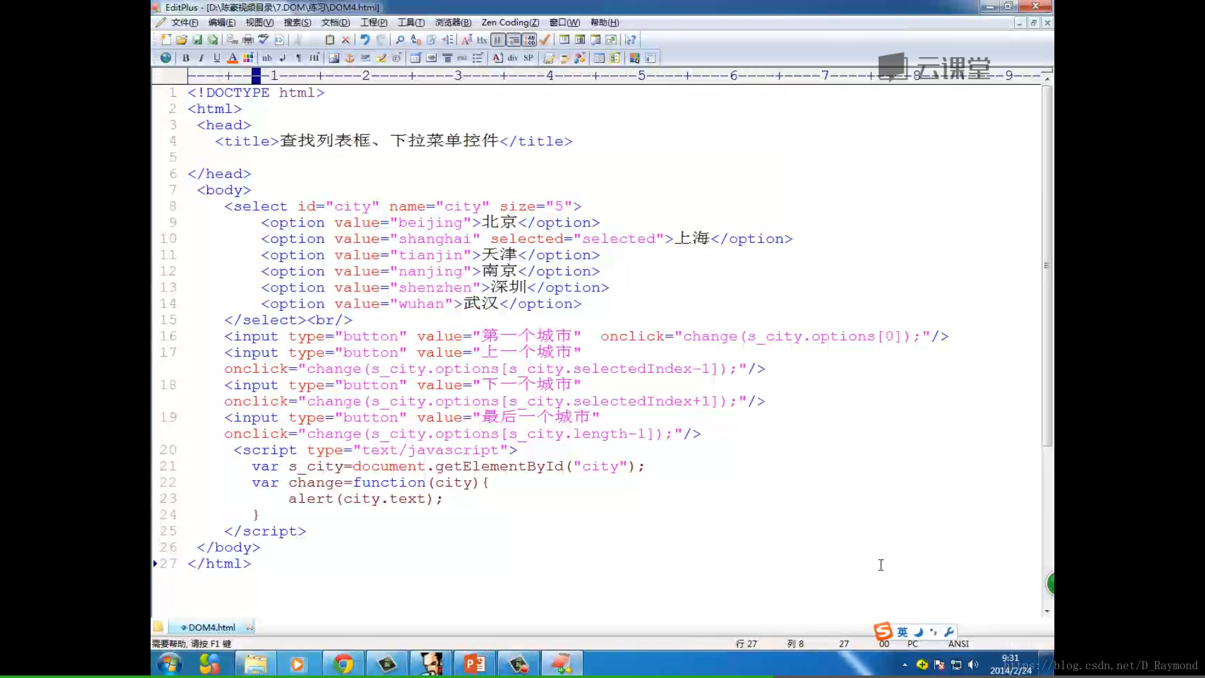Click line number 20 in gutter
This screenshot has height=678, width=1205.
(168, 450)
